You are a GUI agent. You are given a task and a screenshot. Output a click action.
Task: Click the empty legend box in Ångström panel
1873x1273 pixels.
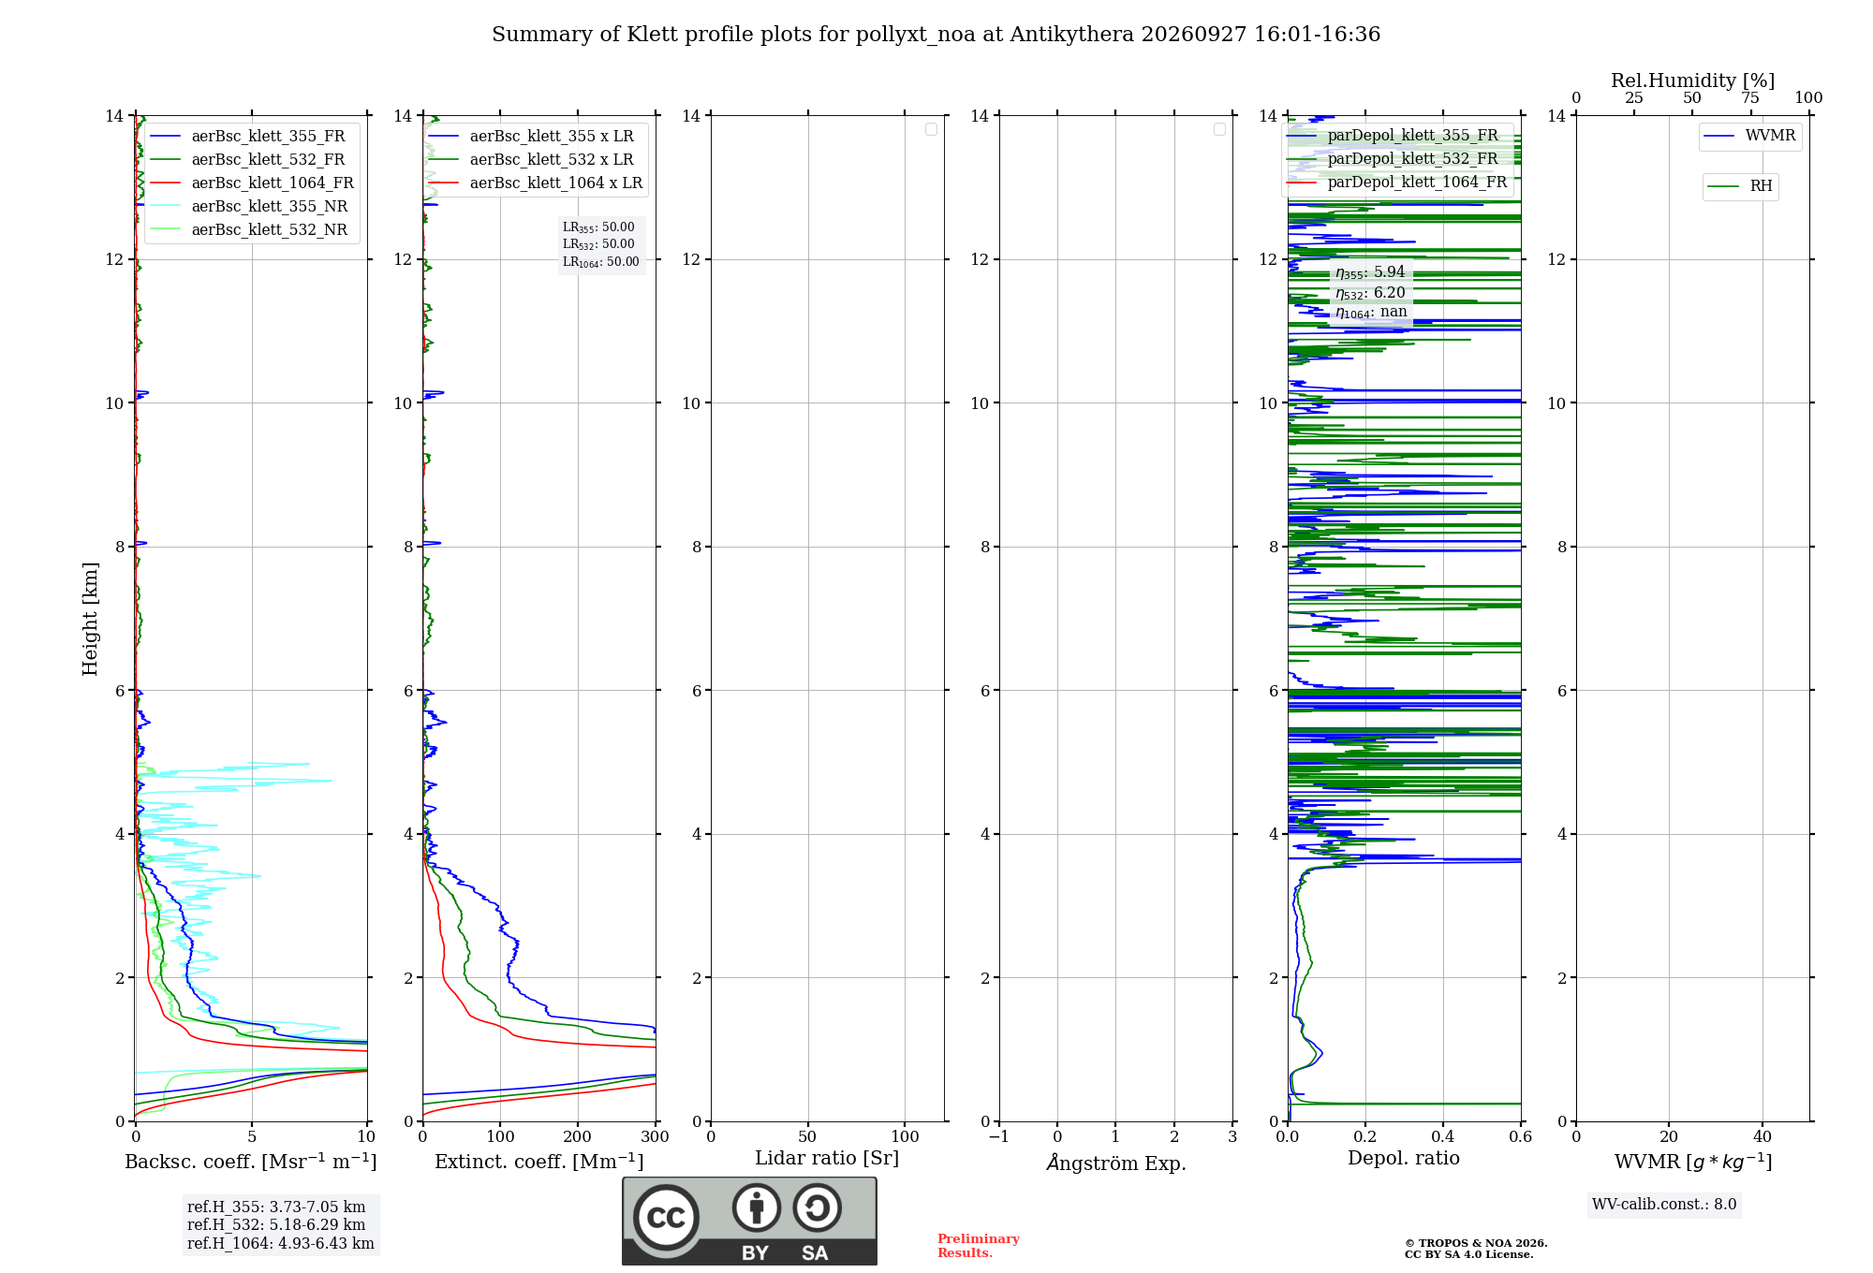pyautogui.click(x=1219, y=129)
